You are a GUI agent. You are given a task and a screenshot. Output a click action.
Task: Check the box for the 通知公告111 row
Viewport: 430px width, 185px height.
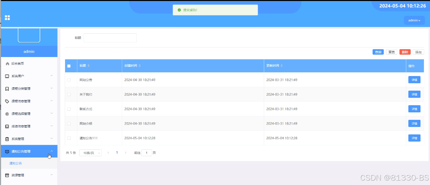(69, 138)
